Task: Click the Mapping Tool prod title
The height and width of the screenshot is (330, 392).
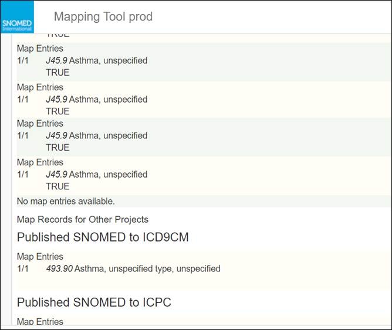Action: 103,17
